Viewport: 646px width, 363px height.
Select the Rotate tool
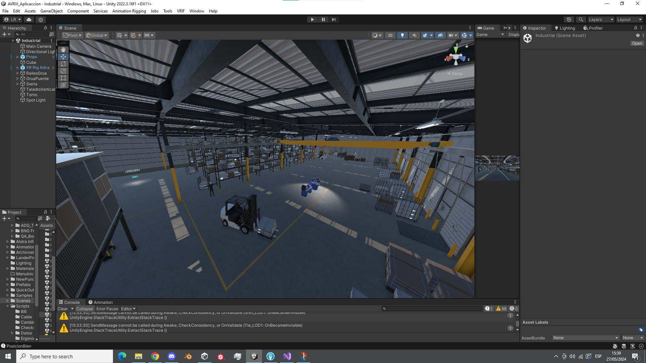(63, 64)
